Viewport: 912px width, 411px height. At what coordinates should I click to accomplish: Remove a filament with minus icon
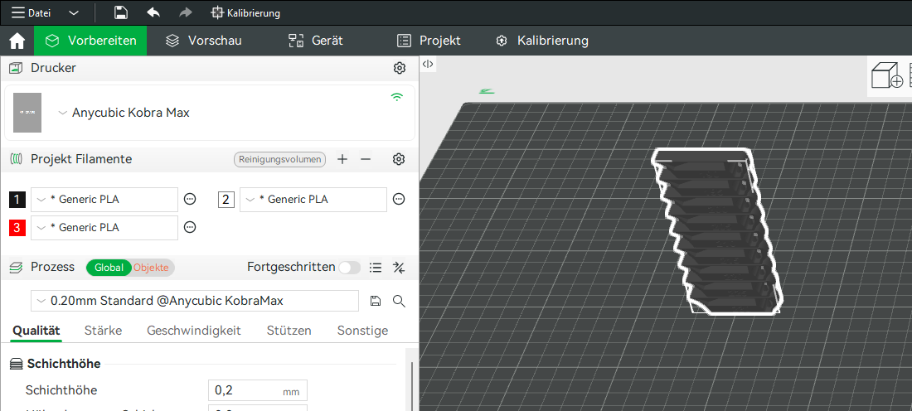click(366, 159)
